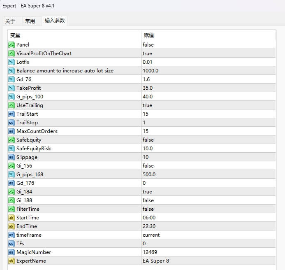This screenshot has height=270, width=285.
Task: Select the MagicNumber variable name
Action: click(34, 252)
